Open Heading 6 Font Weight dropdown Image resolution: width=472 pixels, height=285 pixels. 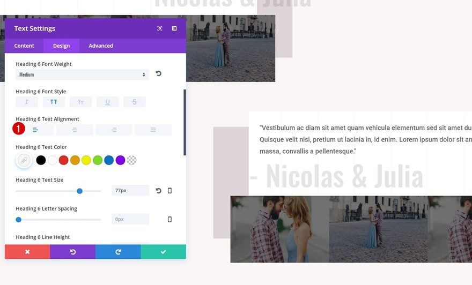pyautogui.click(x=82, y=74)
